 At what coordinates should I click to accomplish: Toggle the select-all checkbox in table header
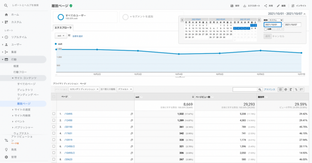(x=54, y=97)
